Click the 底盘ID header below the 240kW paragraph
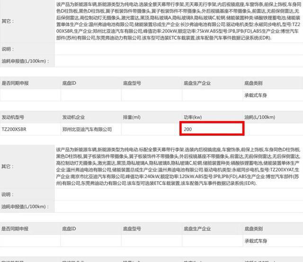The width and height of the screenshot is (303, 262). pyautogui.click(x=69, y=228)
